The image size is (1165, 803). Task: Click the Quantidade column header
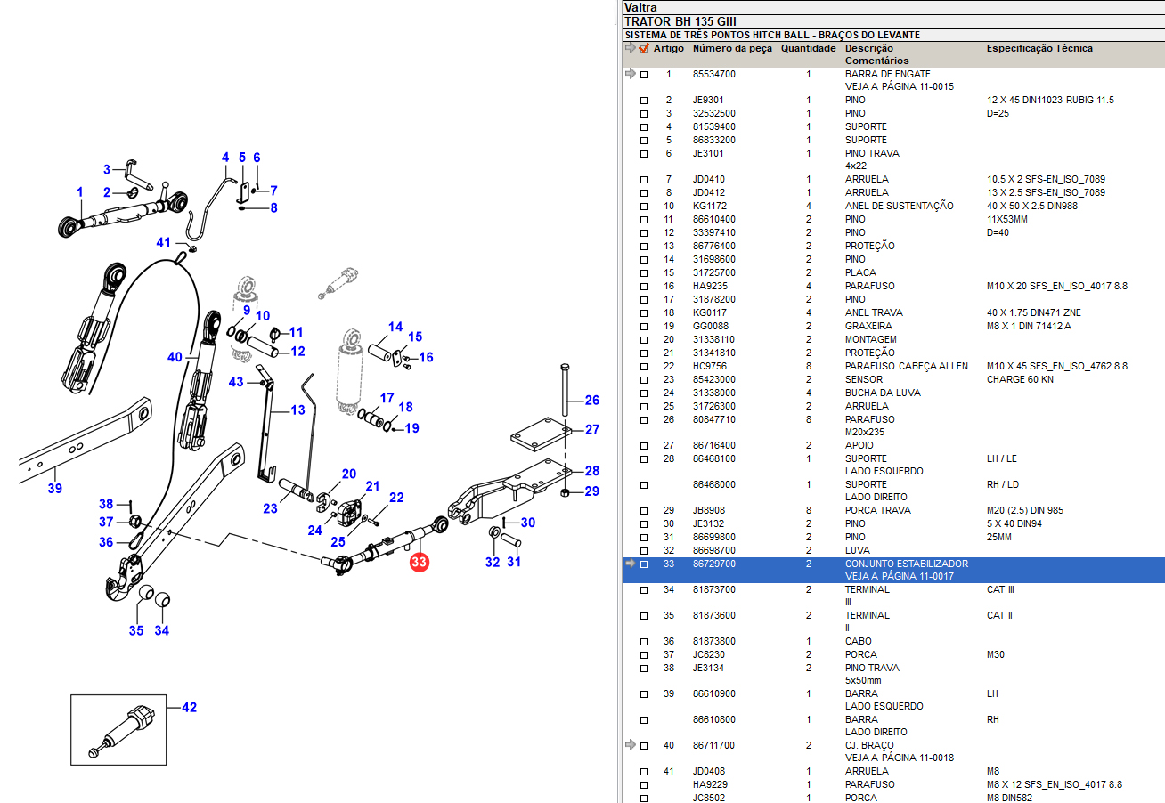pos(808,49)
